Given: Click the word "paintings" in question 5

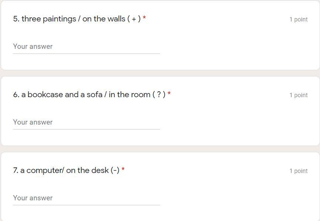Looking at the screenshot, I should tap(59, 19).
